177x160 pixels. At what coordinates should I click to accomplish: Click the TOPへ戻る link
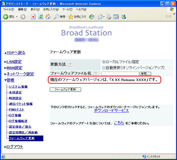click(16, 53)
